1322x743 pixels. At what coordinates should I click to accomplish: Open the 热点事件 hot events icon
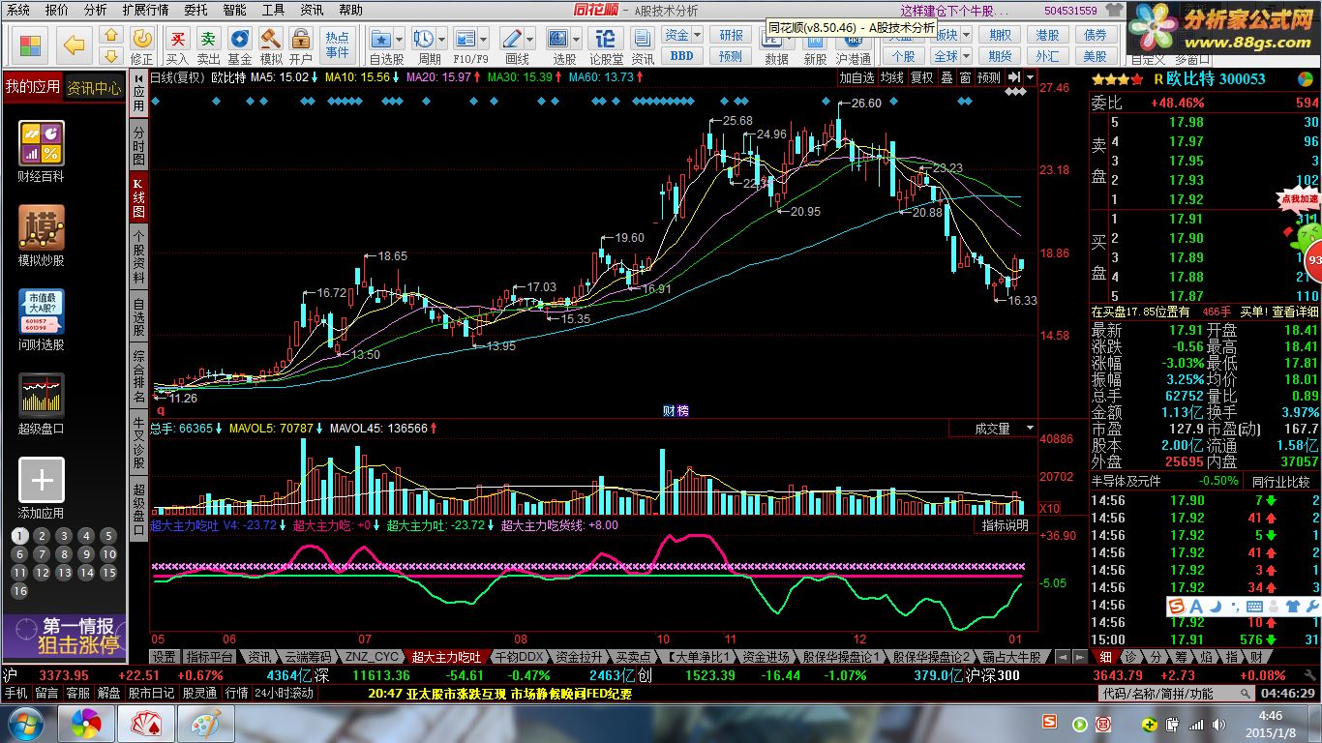(338, 45)
